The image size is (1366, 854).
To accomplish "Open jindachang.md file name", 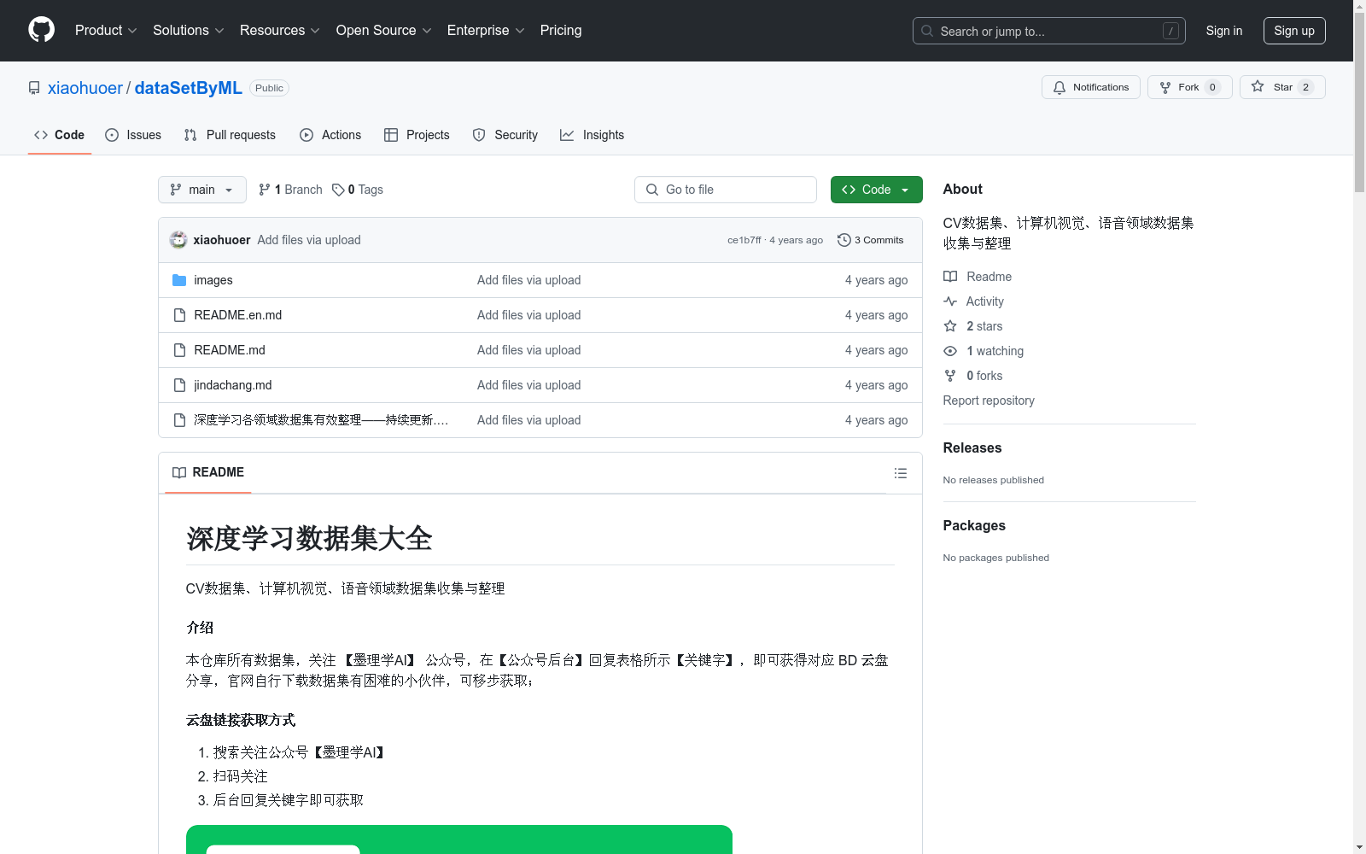I will [233, 385].
